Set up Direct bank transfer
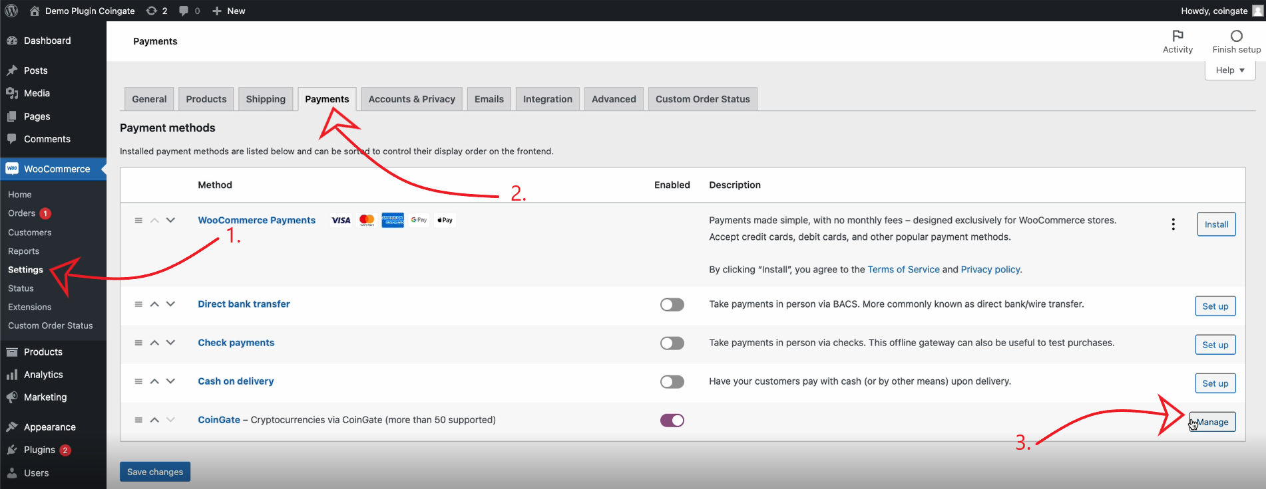 click(1215, 306)
